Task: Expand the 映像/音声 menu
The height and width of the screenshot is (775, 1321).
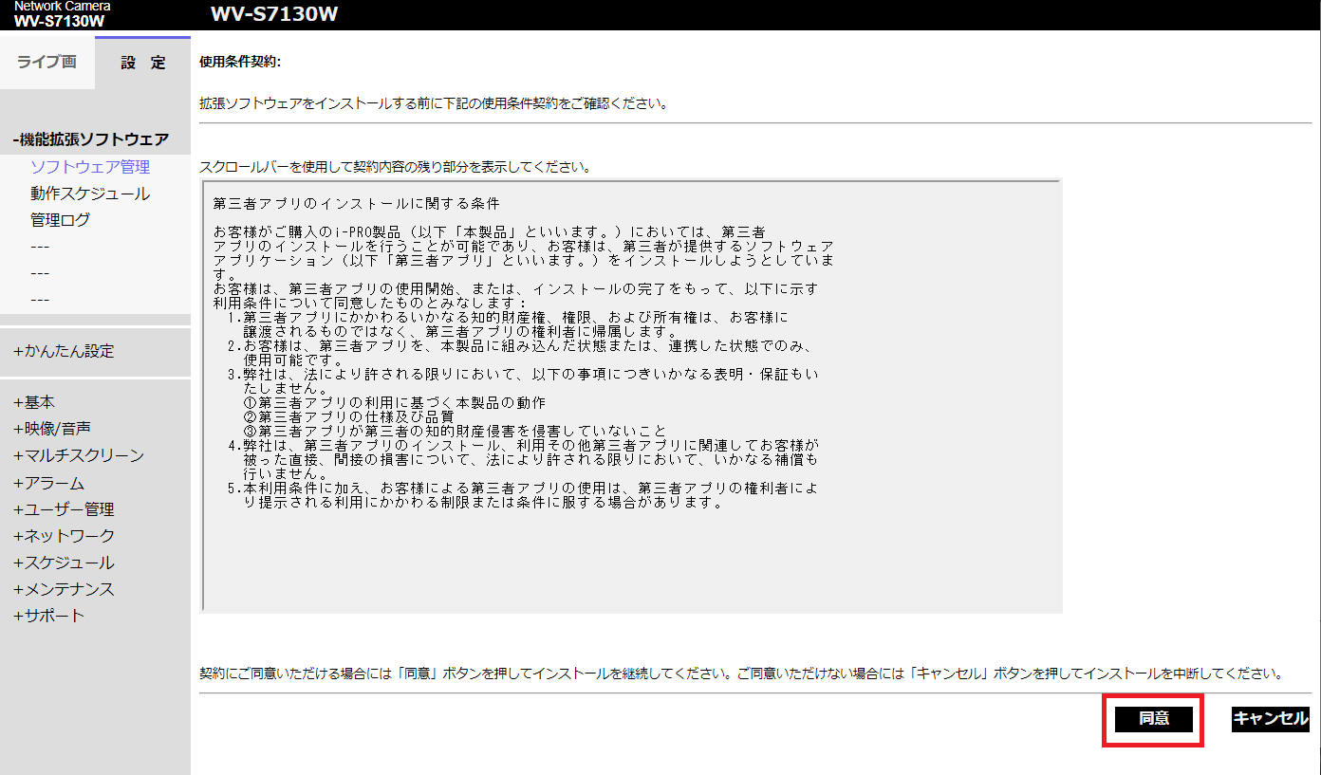Action: click(52, 429)
